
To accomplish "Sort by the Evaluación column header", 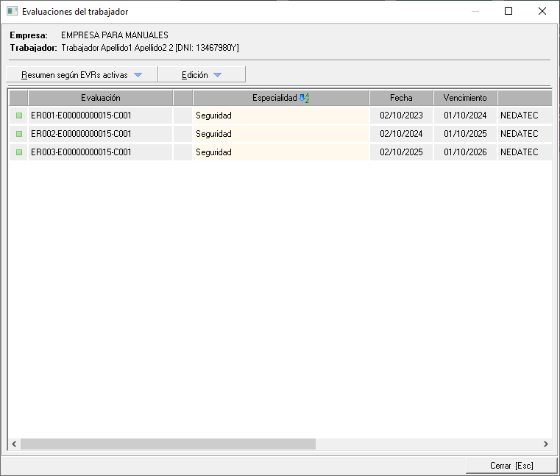I will [101, 98].
